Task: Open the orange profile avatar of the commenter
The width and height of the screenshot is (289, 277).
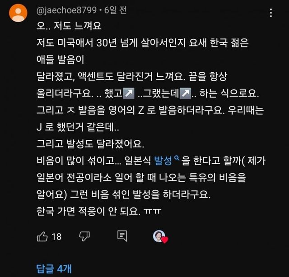Action: tap(18, 13)
